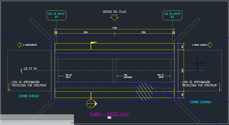Click the yellow flag section symbol
This screenshot has width=229, height=125.
coord(94,45)
